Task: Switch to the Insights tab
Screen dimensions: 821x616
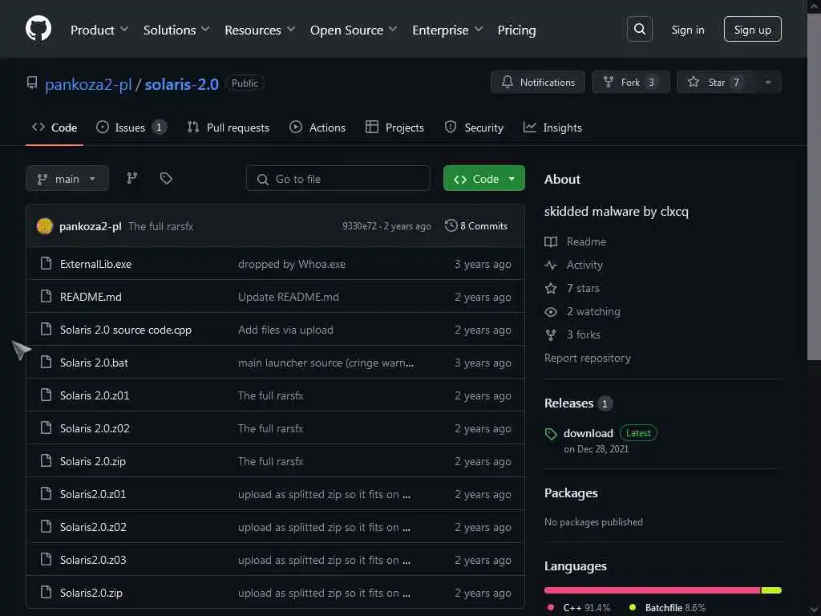Action: [x=552, y=128]
